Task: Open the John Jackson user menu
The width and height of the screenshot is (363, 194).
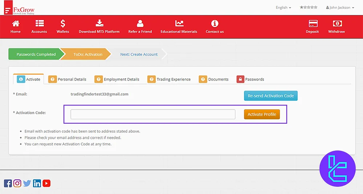Action: pos(340,8)
